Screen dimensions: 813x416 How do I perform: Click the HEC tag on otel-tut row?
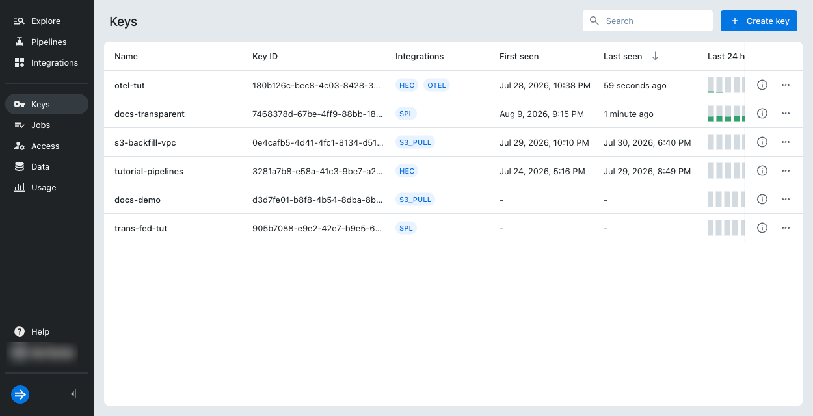407,85
